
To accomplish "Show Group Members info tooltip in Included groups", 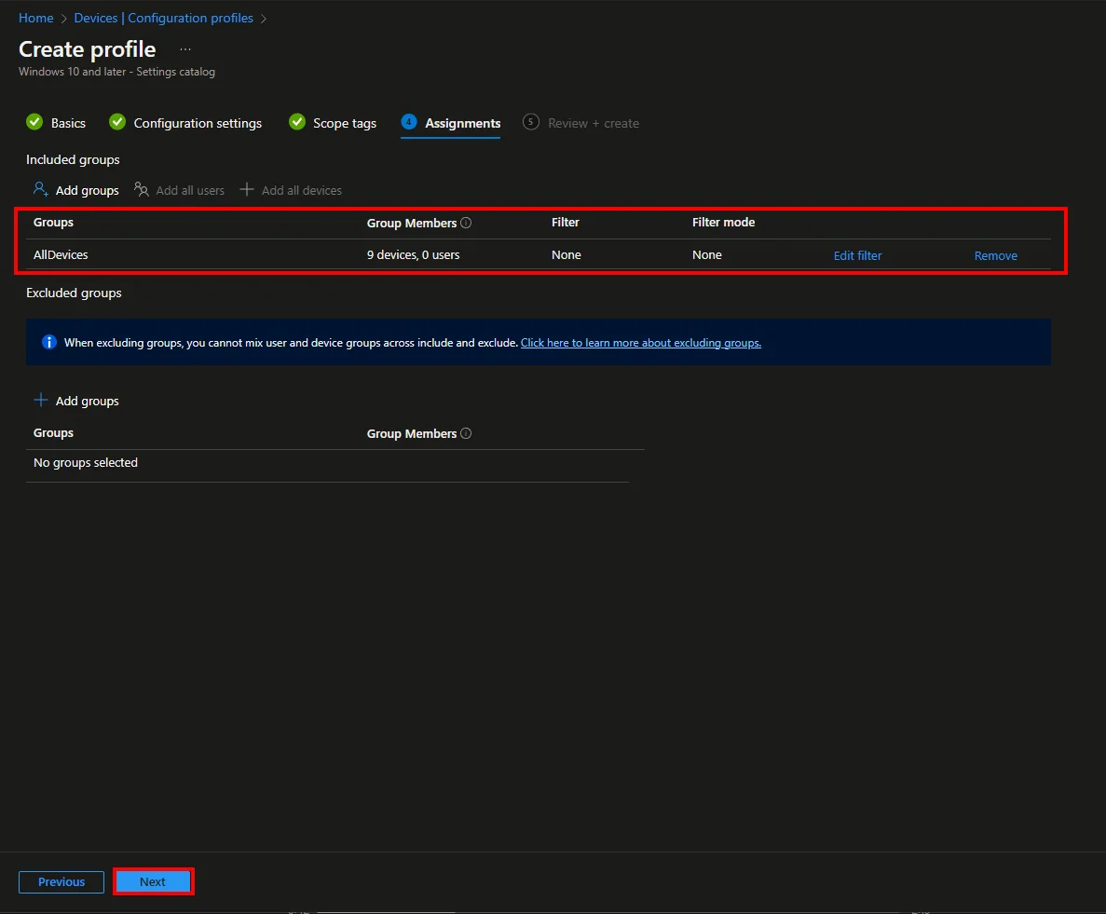I will click(x=466, y=223).
